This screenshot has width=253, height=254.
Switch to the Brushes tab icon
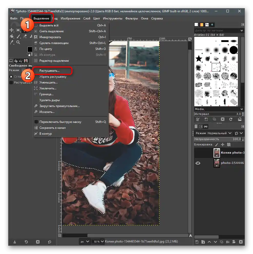click(196, 25)
